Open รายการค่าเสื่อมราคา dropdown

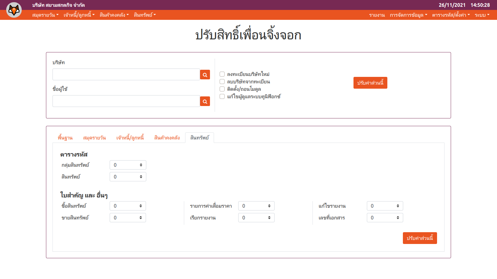pyautogui.click(x=256, y=206)
